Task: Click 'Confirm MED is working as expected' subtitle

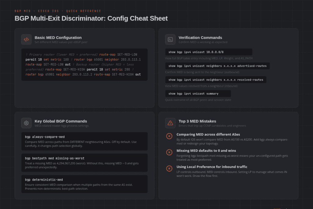Action: tap(203, 42)
